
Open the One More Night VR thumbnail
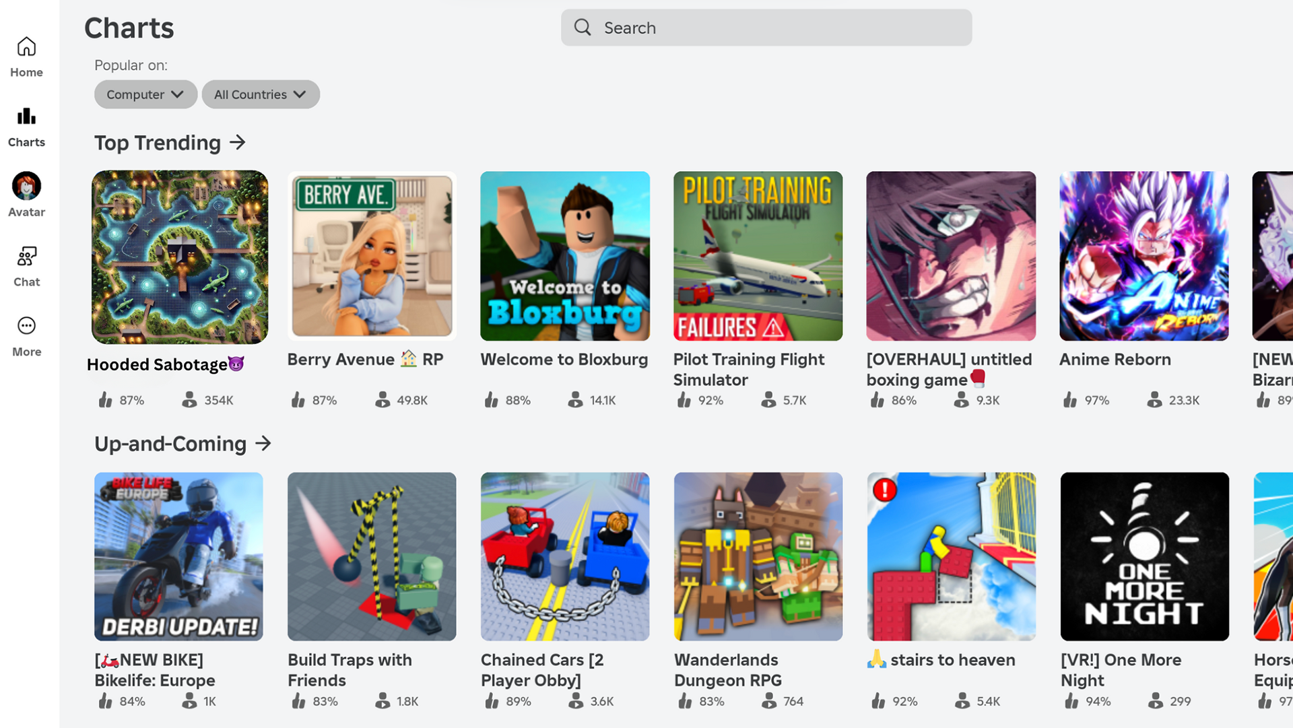tap(1144, 556)
